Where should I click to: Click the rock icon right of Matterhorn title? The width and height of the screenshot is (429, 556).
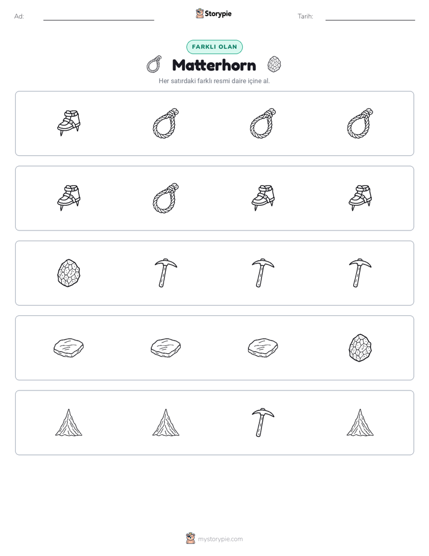[x=275, y=64]
